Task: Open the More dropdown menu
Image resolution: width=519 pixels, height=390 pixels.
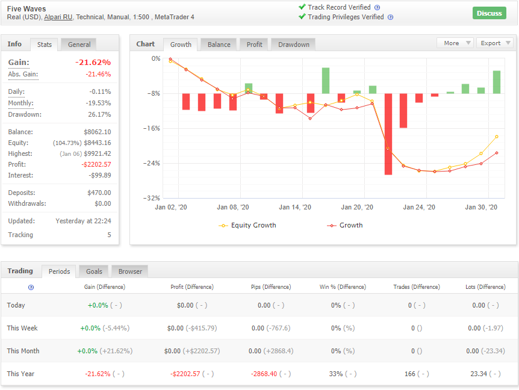Action: pyautogui.click(x=455, y=43)
